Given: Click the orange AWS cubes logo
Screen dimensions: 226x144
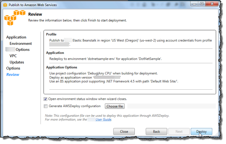Looking at the screenshot, I should tap(15, 19).
